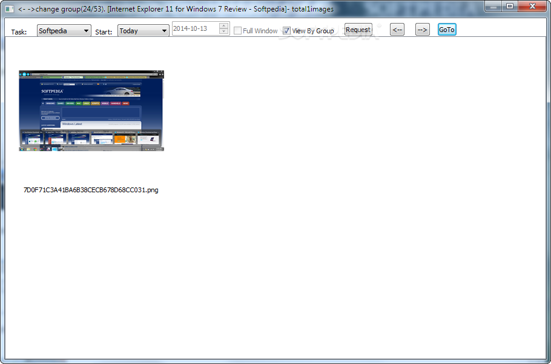Decrement the date with the down spinner arrow
Image resolution: width=551 pixels, height=364 pixels.
223,31
